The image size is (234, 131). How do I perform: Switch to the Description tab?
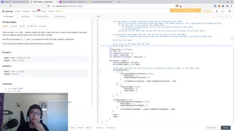click(8, 16)
